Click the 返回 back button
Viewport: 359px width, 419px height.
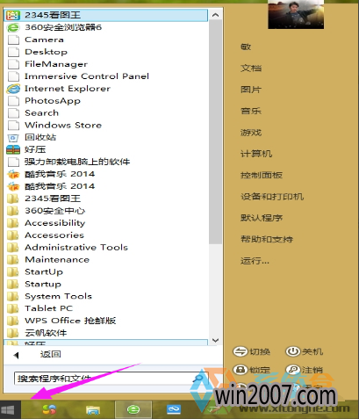click(50, 354)
